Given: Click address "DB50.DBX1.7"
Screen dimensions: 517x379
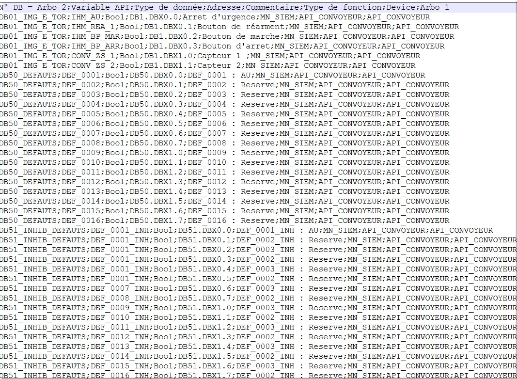Looking at the screenshot, I should (x=156, y=221).
